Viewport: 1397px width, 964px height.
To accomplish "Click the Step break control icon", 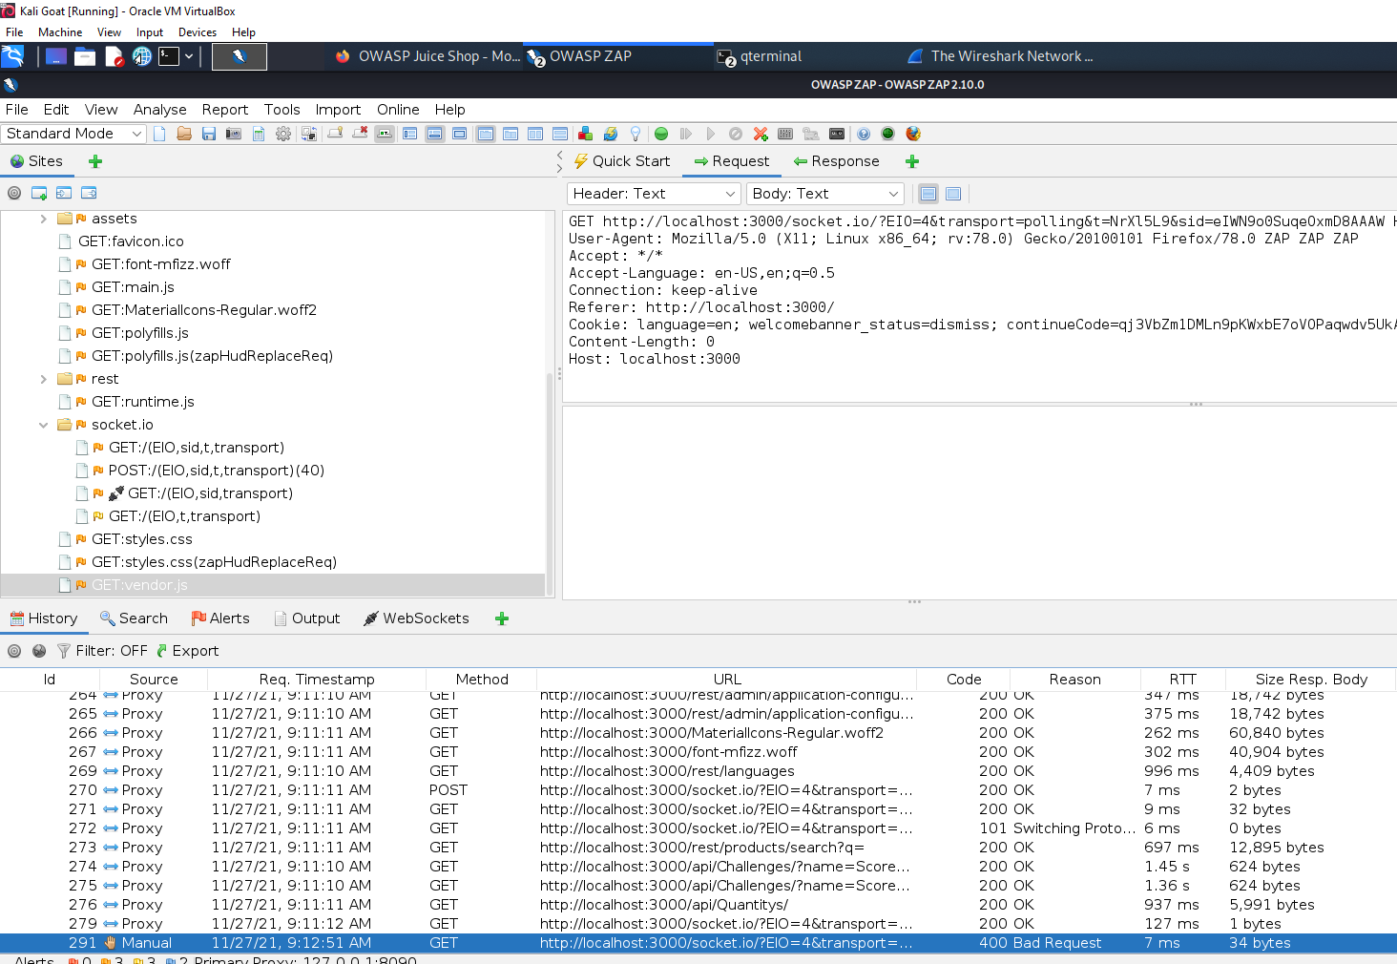I will point(685,134).
